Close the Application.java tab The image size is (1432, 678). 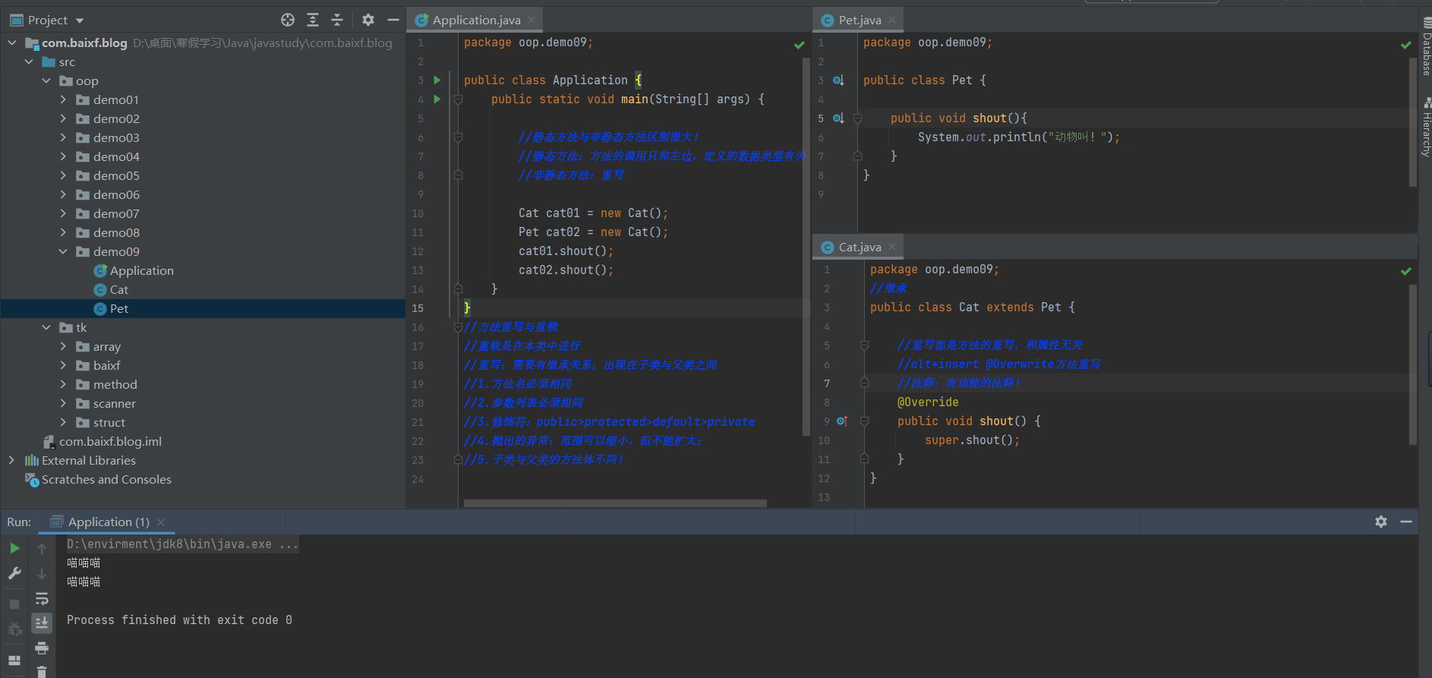[x=531, y=20]
